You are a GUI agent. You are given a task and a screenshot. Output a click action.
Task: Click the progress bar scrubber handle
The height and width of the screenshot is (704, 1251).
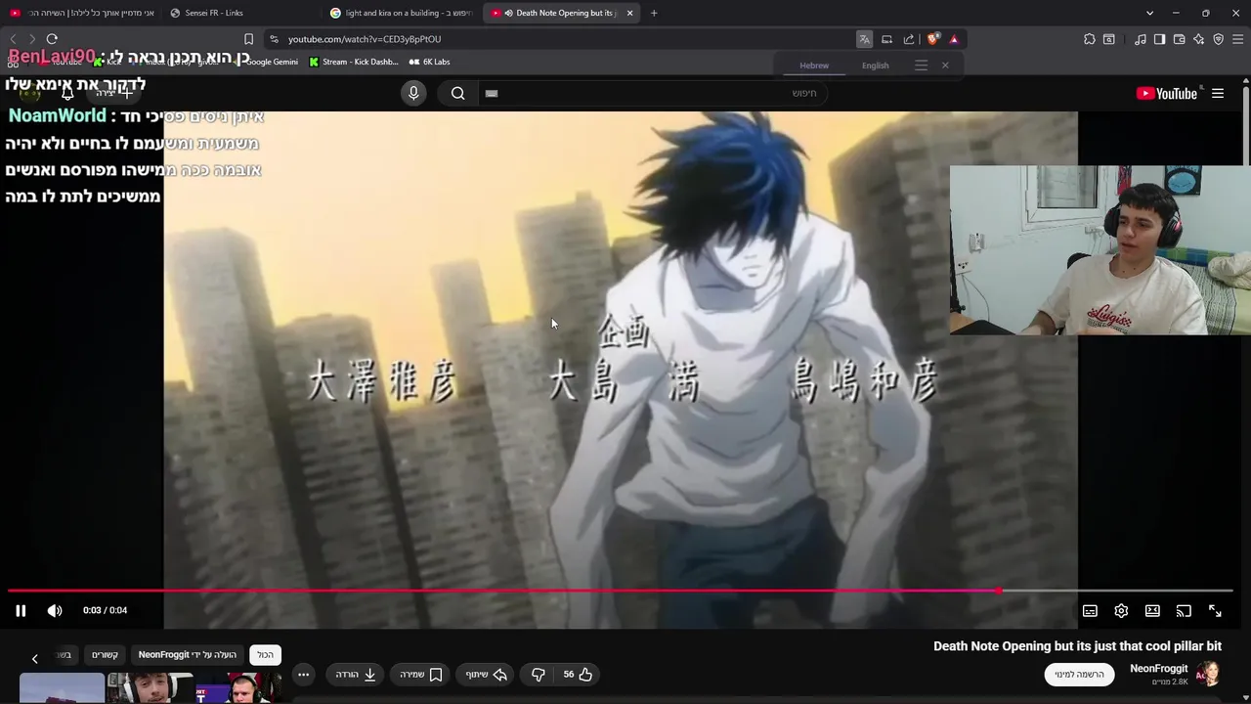tap(998, 591)
